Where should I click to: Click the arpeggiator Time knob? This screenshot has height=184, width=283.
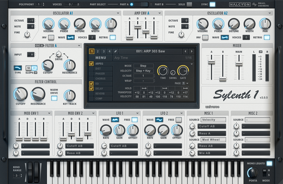coord(163,71)
